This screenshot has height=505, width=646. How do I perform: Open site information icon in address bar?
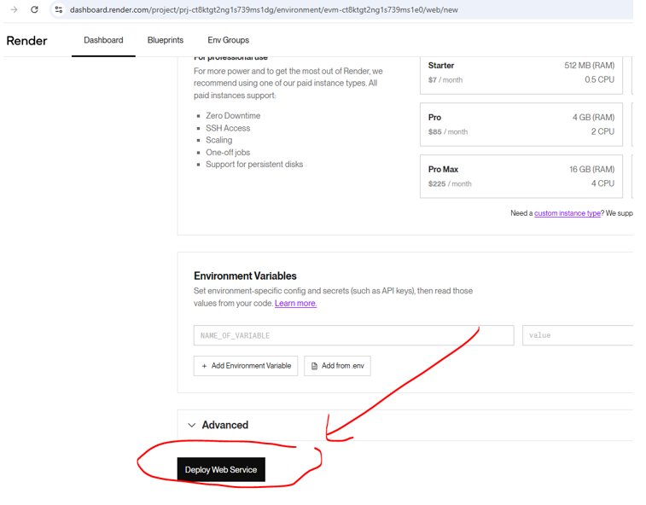[x=58, y=9]
